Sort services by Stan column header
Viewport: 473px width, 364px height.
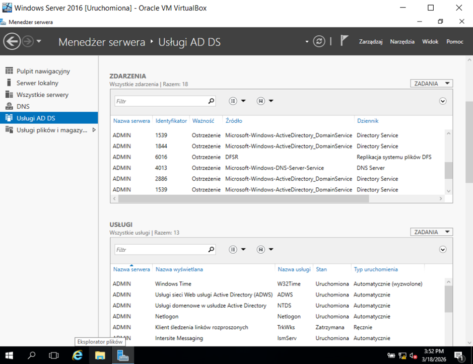coord(321,269)
